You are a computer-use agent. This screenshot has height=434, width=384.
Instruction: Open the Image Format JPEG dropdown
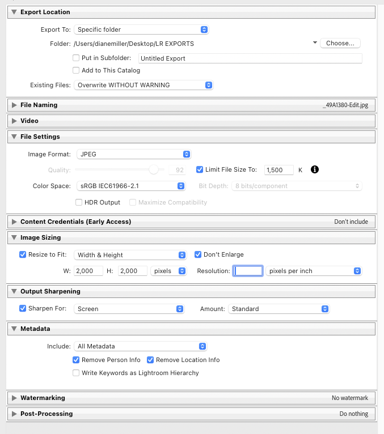tap(134, 154)
